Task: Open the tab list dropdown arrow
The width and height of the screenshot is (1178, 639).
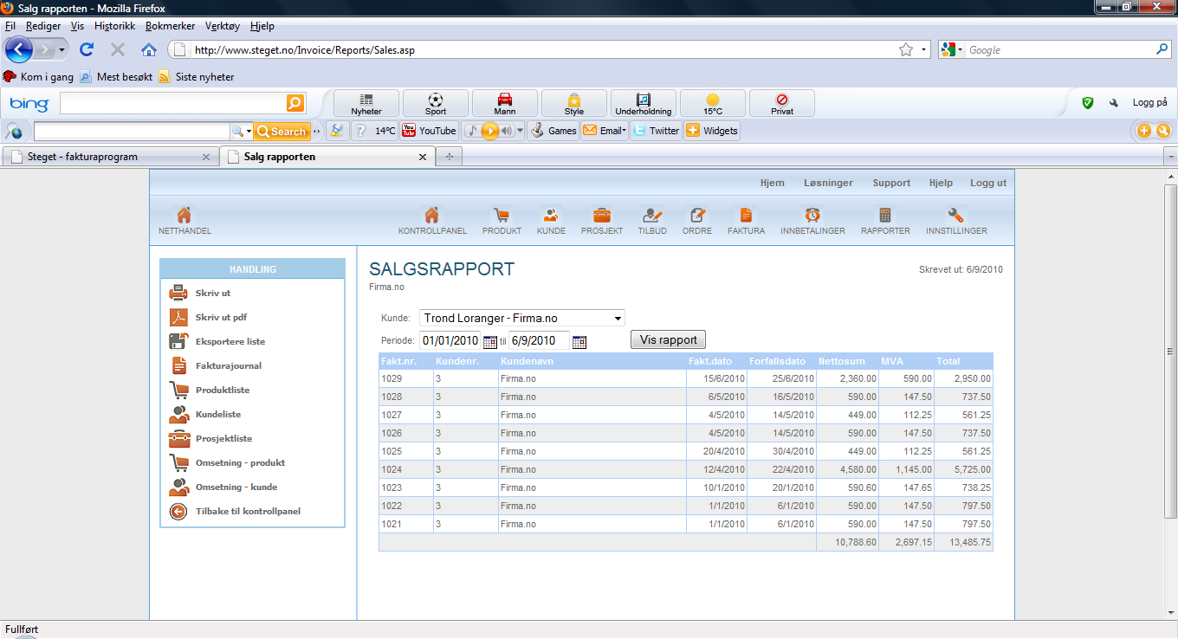Action: (x=1170, y=157)
